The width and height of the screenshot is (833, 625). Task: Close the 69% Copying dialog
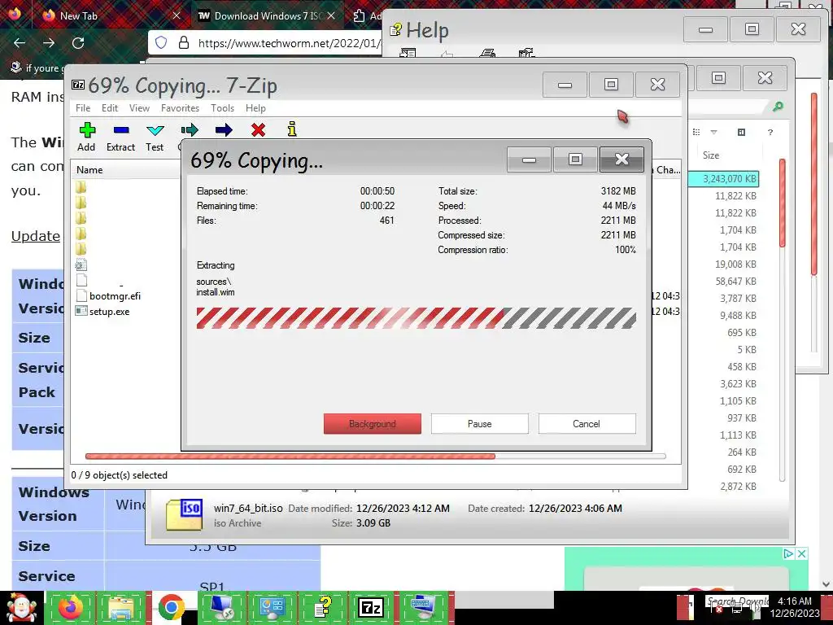click(621, 160)
